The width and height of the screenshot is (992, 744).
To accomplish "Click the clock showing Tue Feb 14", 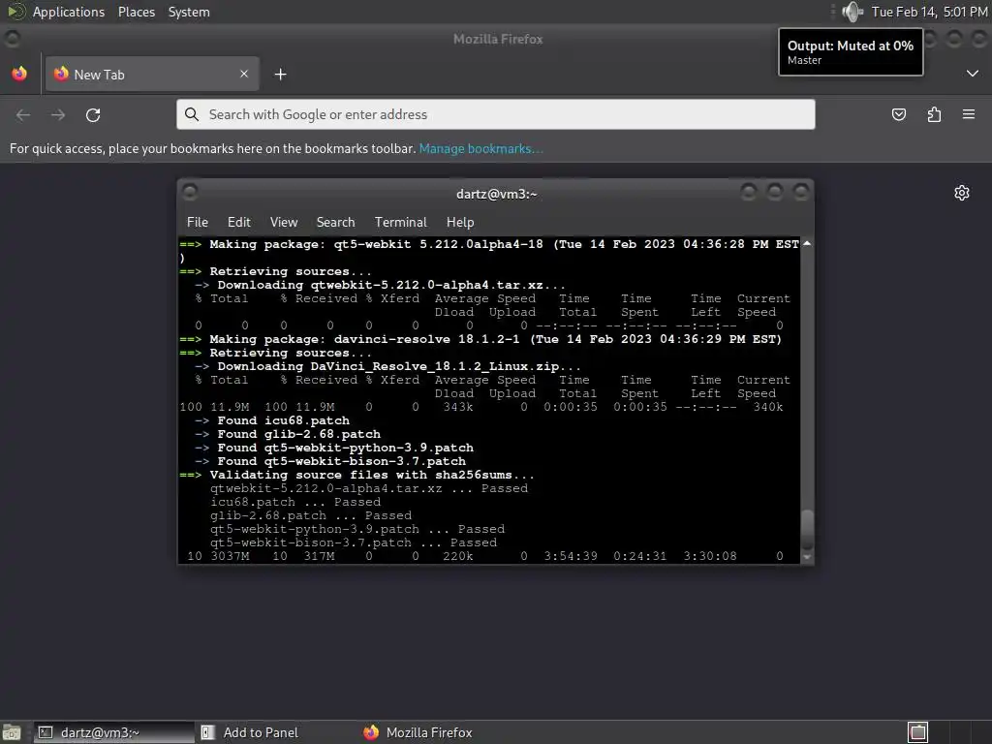I will pos(929,12).
